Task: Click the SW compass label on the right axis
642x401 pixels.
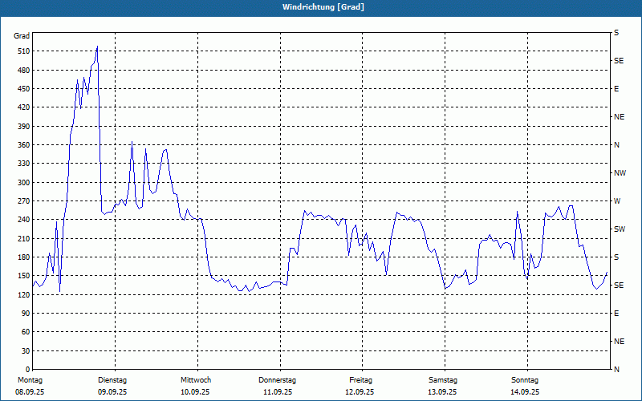Action: pyautogui.click(x=619, y=229)
